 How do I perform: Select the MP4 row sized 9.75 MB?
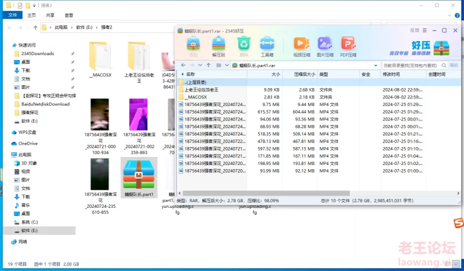(x=318, y=104)
